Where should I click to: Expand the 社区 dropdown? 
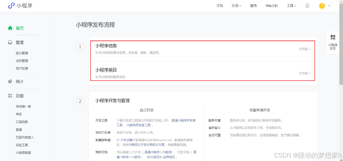[236, 6]
